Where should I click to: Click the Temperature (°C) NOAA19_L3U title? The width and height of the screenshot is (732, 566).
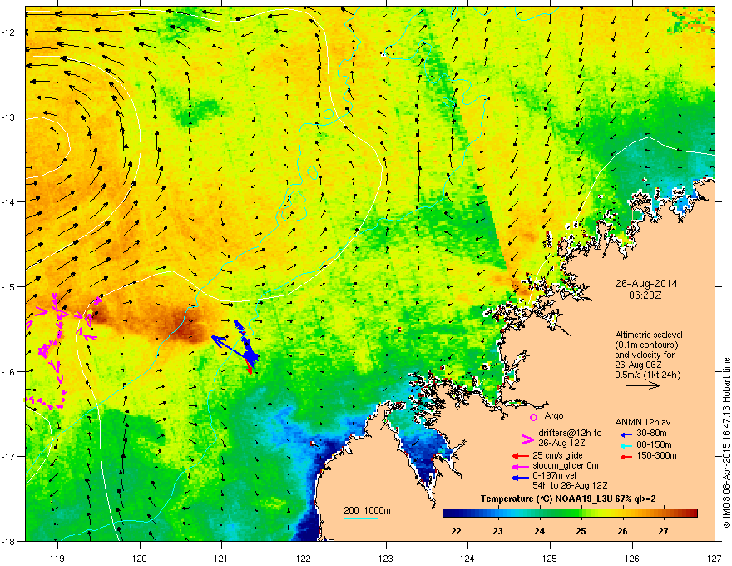click(x=568, y=499)
